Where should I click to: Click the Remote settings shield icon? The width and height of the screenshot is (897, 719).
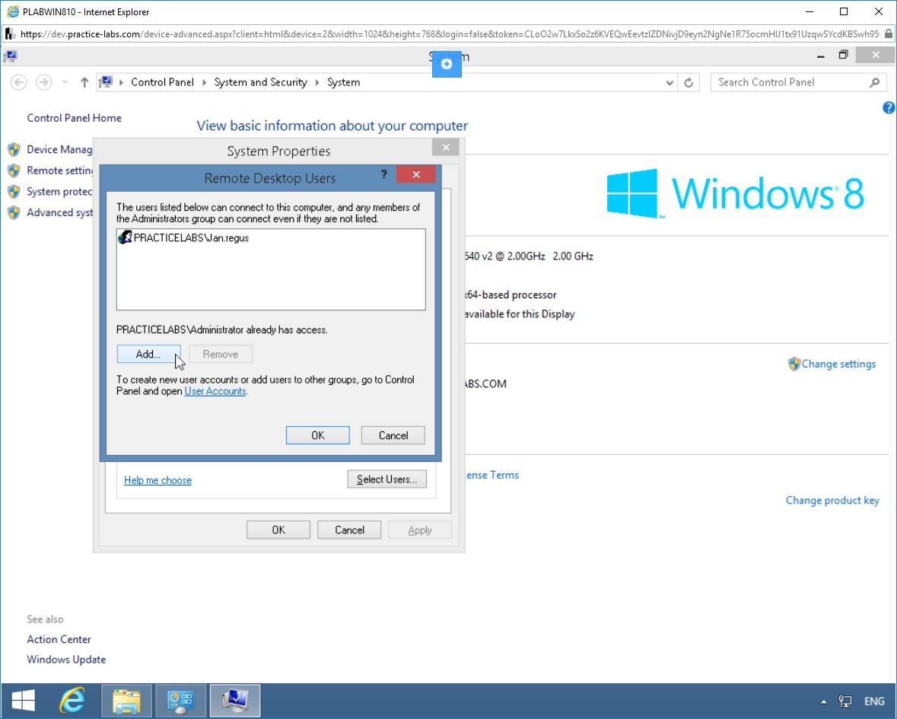pos(14,170)
